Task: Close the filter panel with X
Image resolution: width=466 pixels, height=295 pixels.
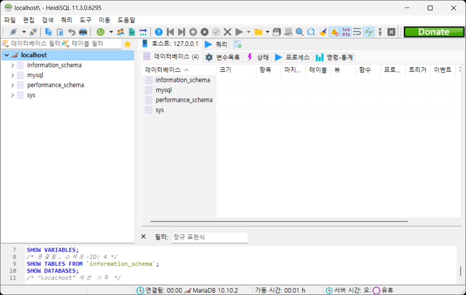Action: 143,236
